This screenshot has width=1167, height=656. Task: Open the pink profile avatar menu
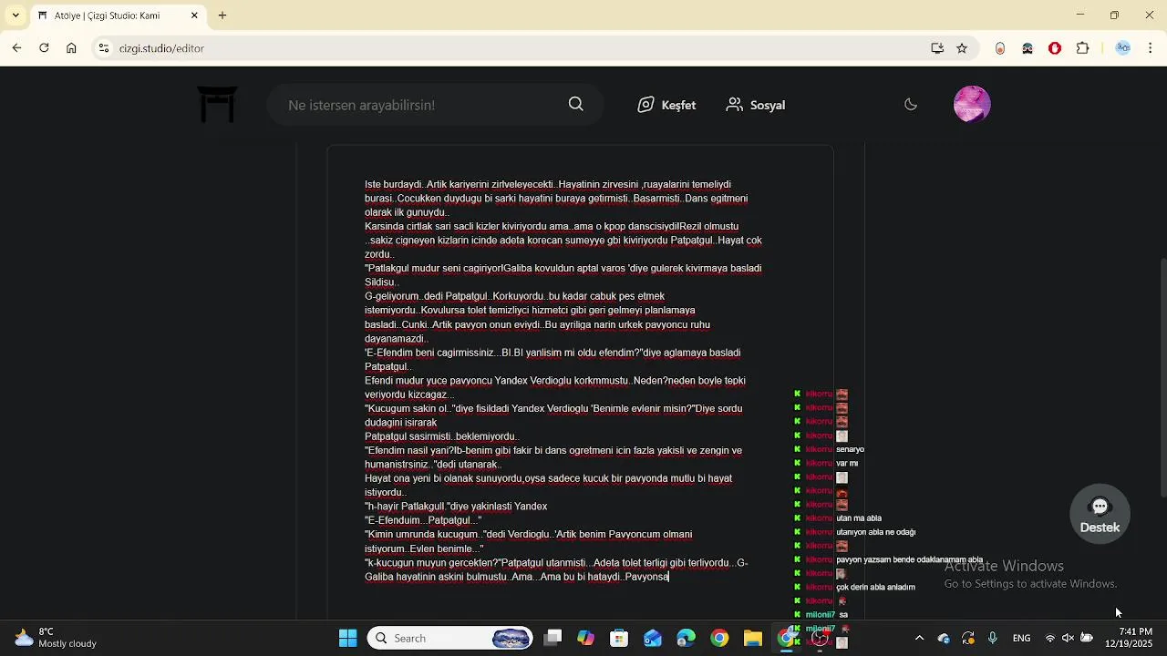coord(972,104)
